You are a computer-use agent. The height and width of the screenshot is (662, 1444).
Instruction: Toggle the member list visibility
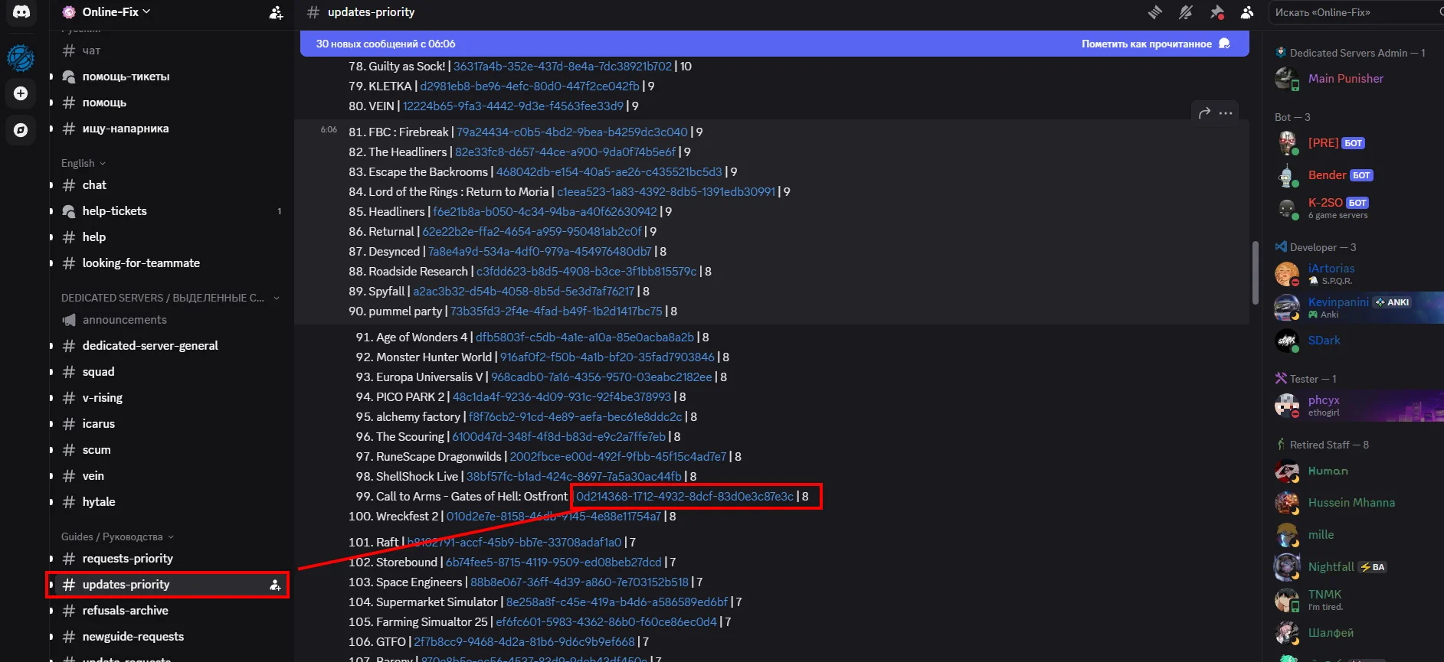(x=1247, y=12)
